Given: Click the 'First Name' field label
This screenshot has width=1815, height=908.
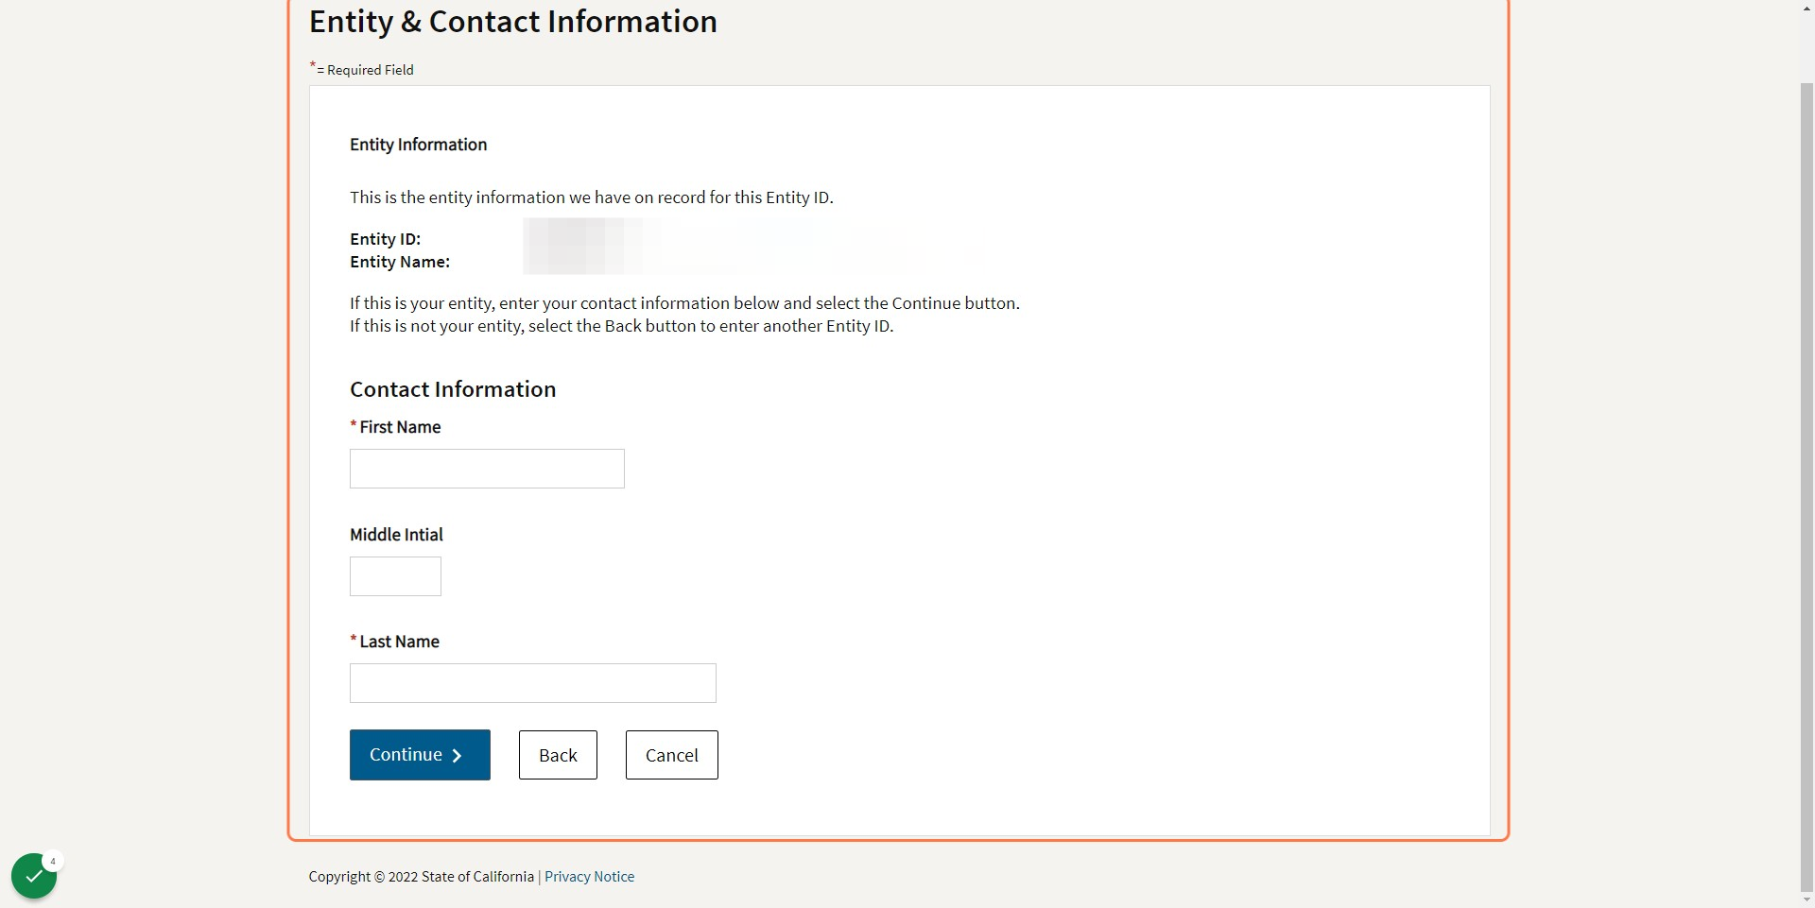Looking at the screenshot, I should coord(400,427).
